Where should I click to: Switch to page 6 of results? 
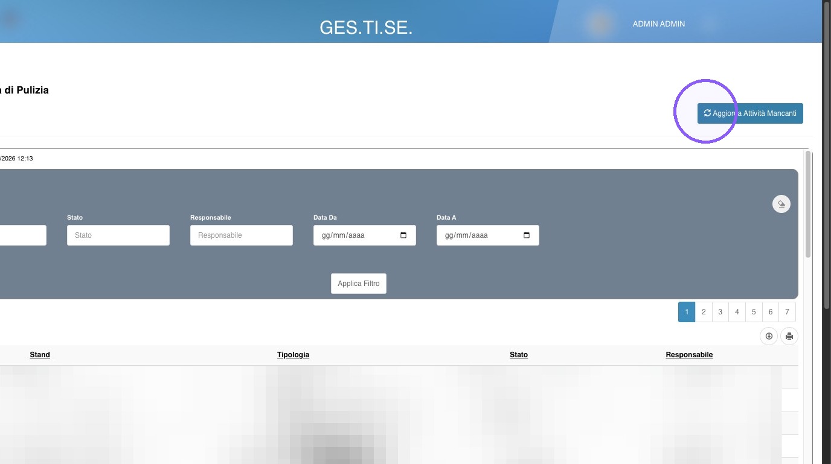click(x=771, y=312)
